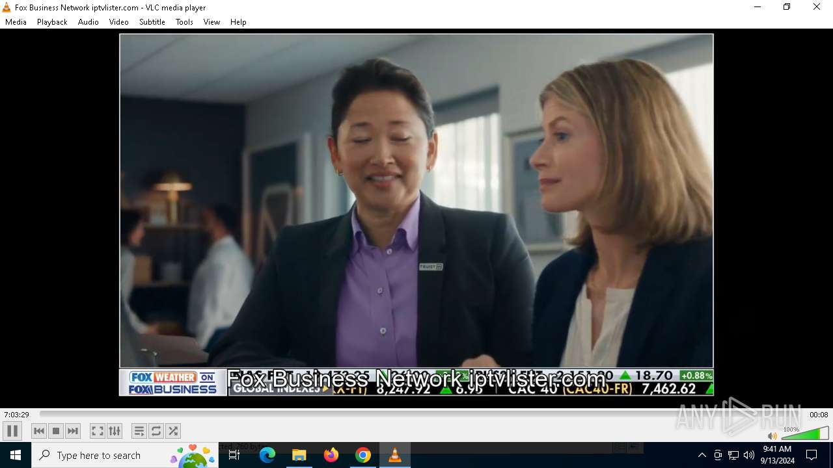Open File Explorer from taskbar
833x468 pixels.
click(299, 455)
